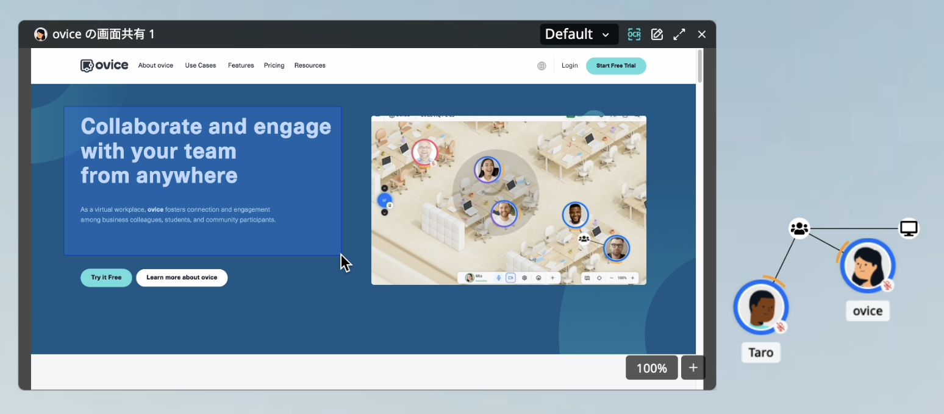This screenshot has width=944, height=414.
Task: Click the virtual office preview image
Action: [x=509, y=200]
